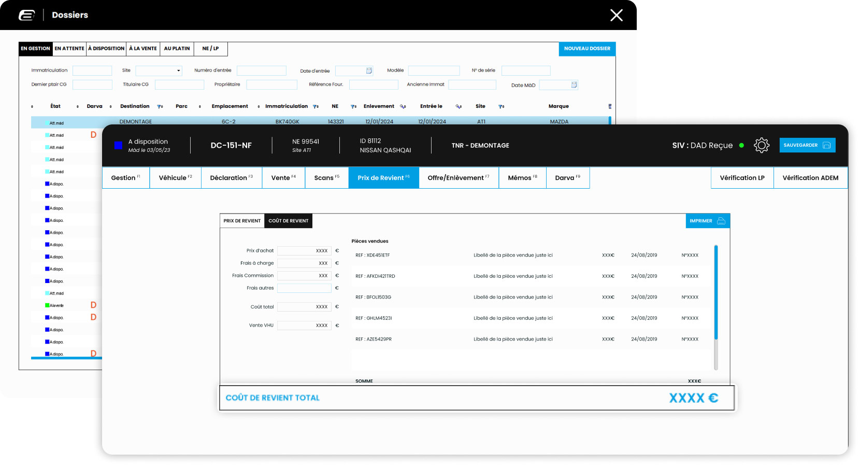Click the Ancienne Immat field

point(473,84)
